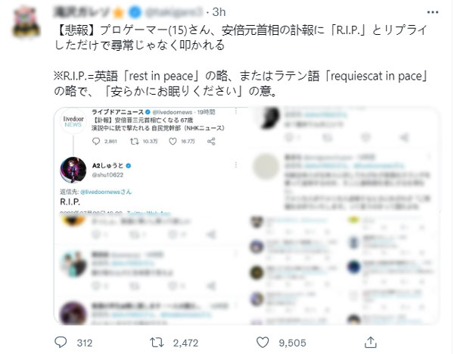The width and height of the screenshot is (454, 354).
Task: Click the 312 replies count
Action: 85,343
